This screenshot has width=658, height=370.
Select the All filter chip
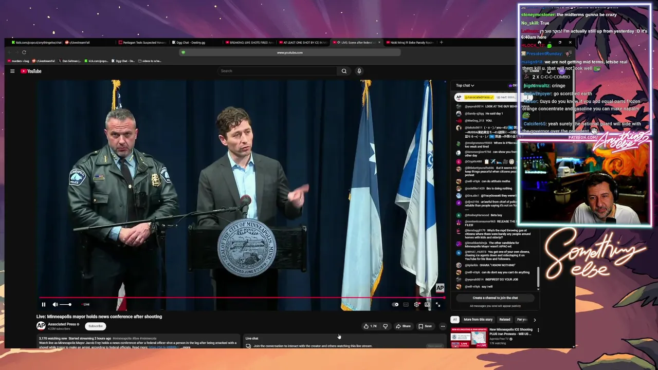coord(455,320)
